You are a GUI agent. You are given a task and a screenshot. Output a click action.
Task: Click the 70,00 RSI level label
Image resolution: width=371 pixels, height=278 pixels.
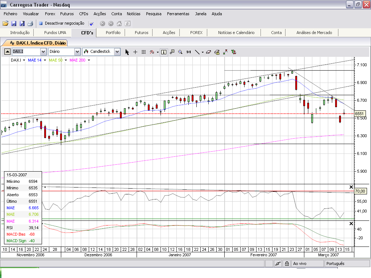click(360, 191)
